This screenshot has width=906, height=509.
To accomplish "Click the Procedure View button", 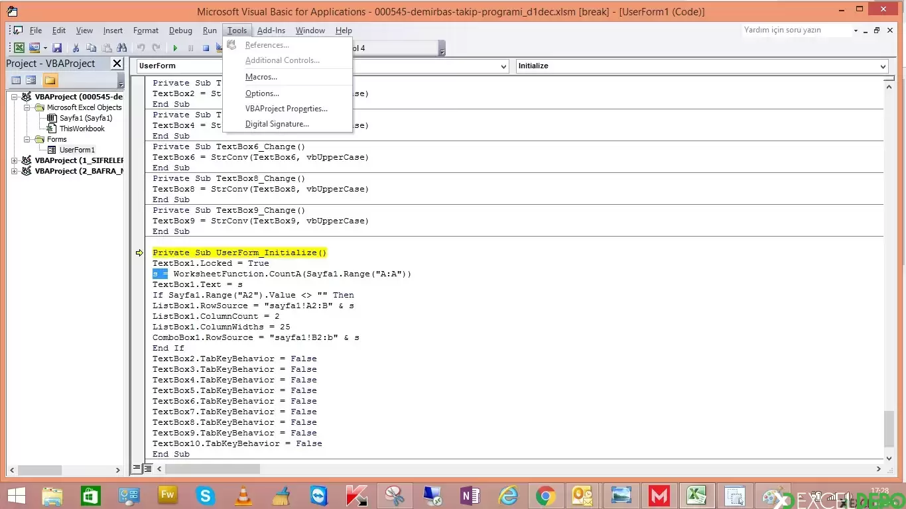I will pos(137,468).
